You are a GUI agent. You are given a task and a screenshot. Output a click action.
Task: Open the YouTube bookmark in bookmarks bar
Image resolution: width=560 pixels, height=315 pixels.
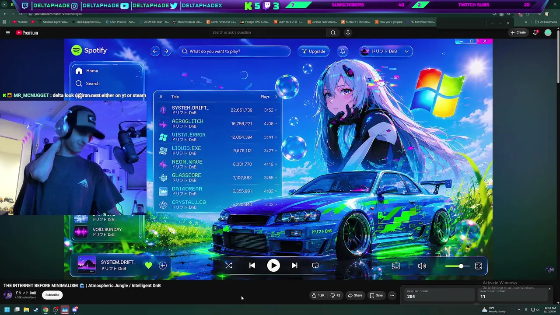pyautogui.click(x=20, y=22)
